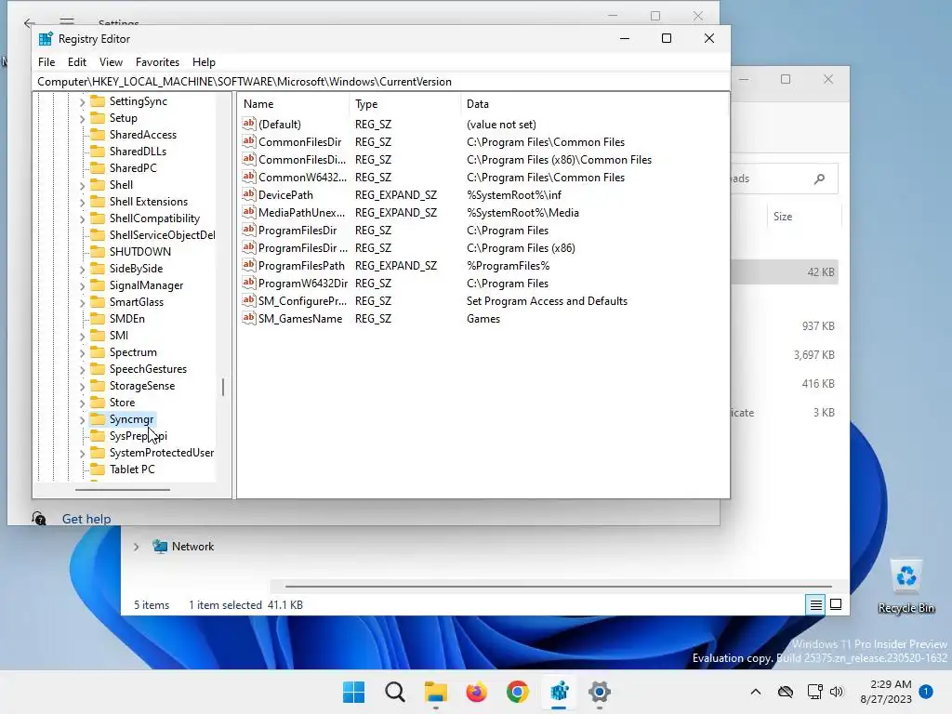
Task: Show hidden system tray icons
Action: click(x=755, y=692)
